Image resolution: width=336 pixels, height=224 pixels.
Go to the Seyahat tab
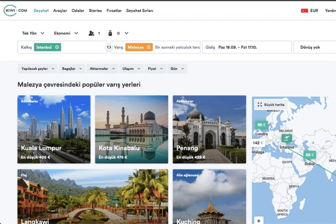tap(41, 10)
